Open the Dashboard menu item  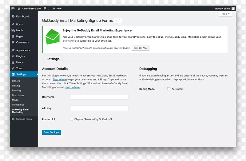tap(24, 17)
